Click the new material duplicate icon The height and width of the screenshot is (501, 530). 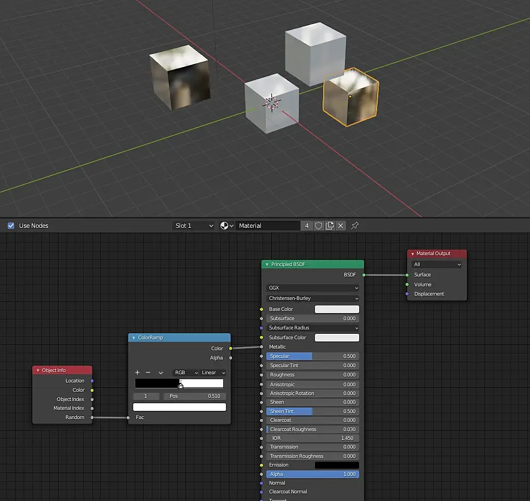330,226
